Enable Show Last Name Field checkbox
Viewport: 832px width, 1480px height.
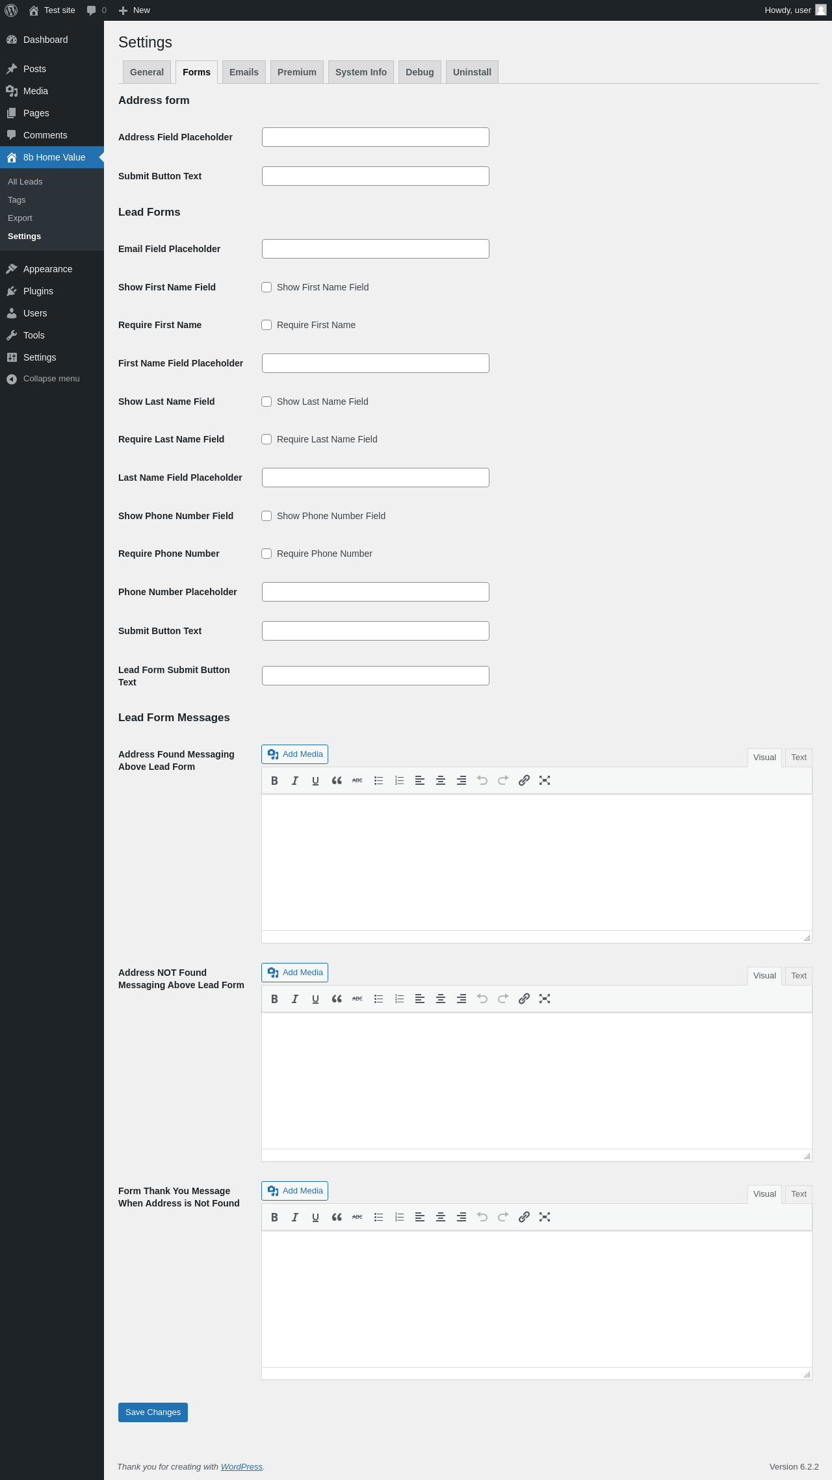(x=266, y=402)
